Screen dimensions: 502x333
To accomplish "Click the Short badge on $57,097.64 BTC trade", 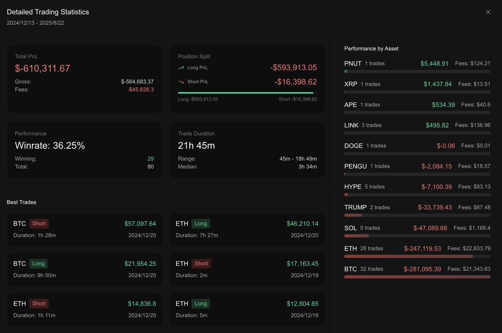I will pyautogui.click(x=39, y=224).
